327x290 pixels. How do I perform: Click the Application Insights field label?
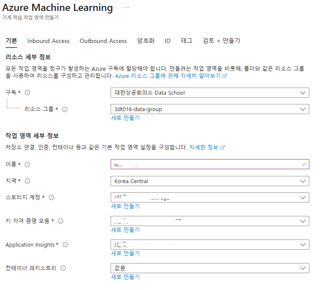click(x=30, y=245)
